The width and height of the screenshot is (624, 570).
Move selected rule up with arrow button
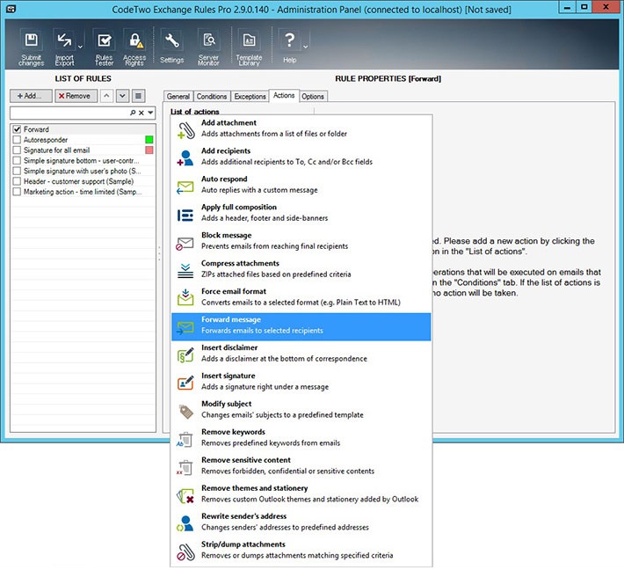tap(106, 96)
